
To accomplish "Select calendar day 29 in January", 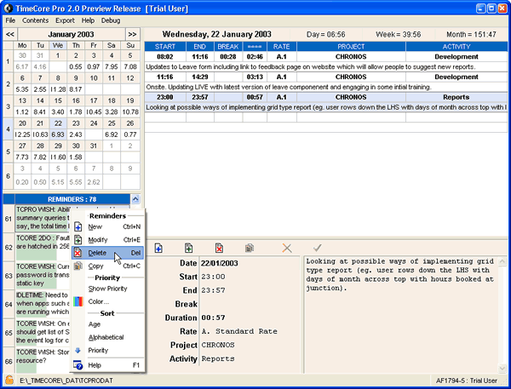I will point(58,146).
